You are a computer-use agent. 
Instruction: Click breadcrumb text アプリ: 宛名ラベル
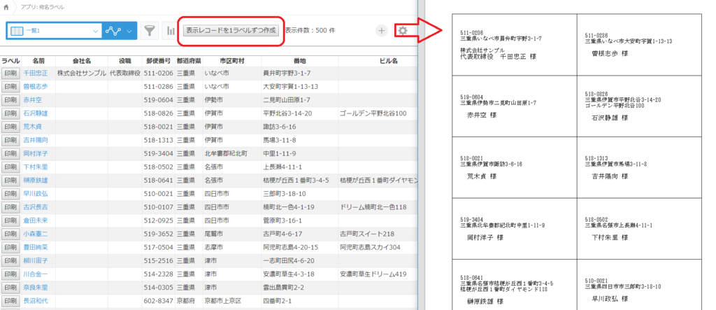pos(43,7)
